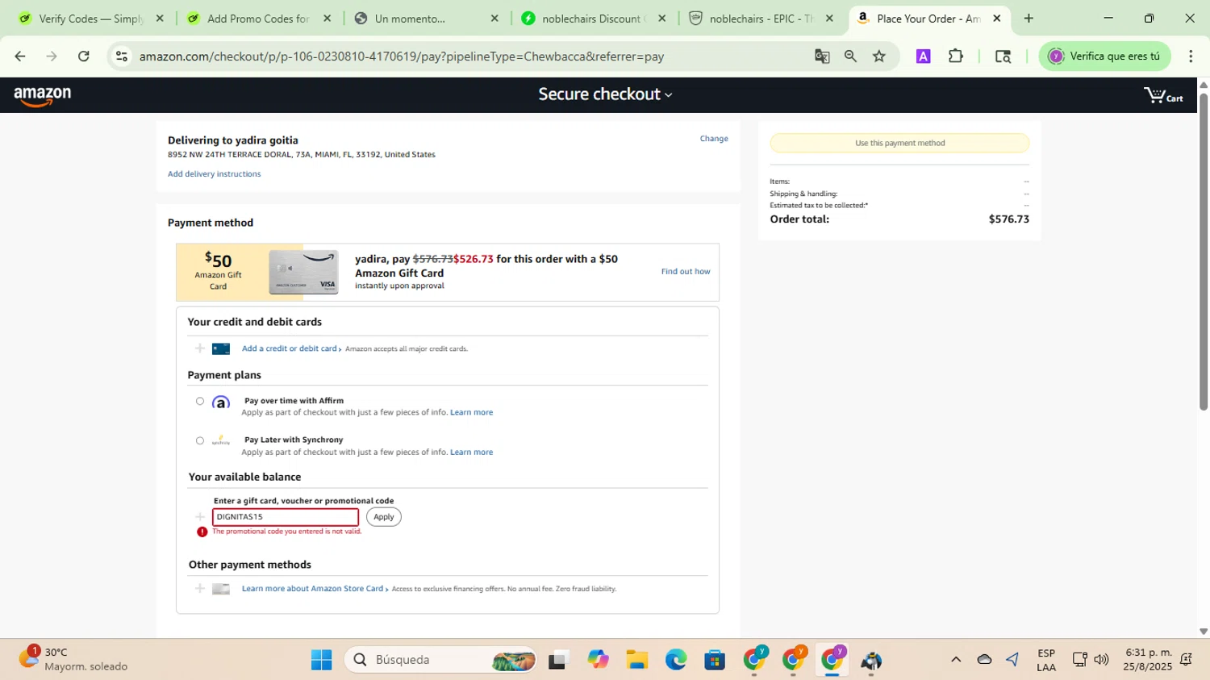
Task: Expand plus icon beside Amazon Store Card
Action: [x=200, y=589]
